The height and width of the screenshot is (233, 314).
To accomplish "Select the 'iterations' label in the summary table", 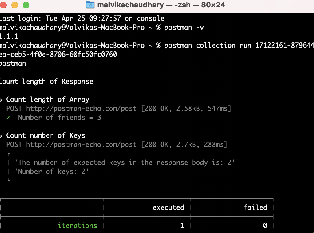I will click(x=77, y=225).
